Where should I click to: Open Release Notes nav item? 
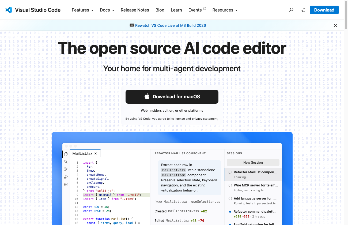point(135,10)
